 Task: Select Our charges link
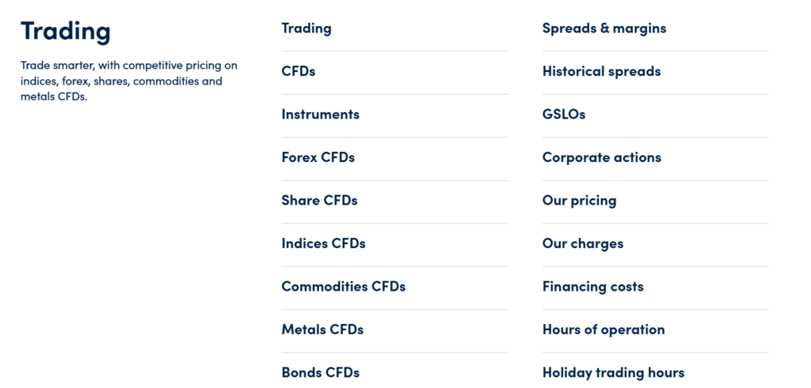pyautogui.click(x=583, y=243)
